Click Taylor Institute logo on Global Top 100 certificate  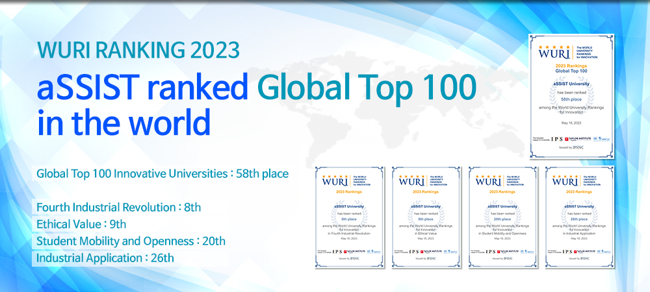tap(578, 139)
